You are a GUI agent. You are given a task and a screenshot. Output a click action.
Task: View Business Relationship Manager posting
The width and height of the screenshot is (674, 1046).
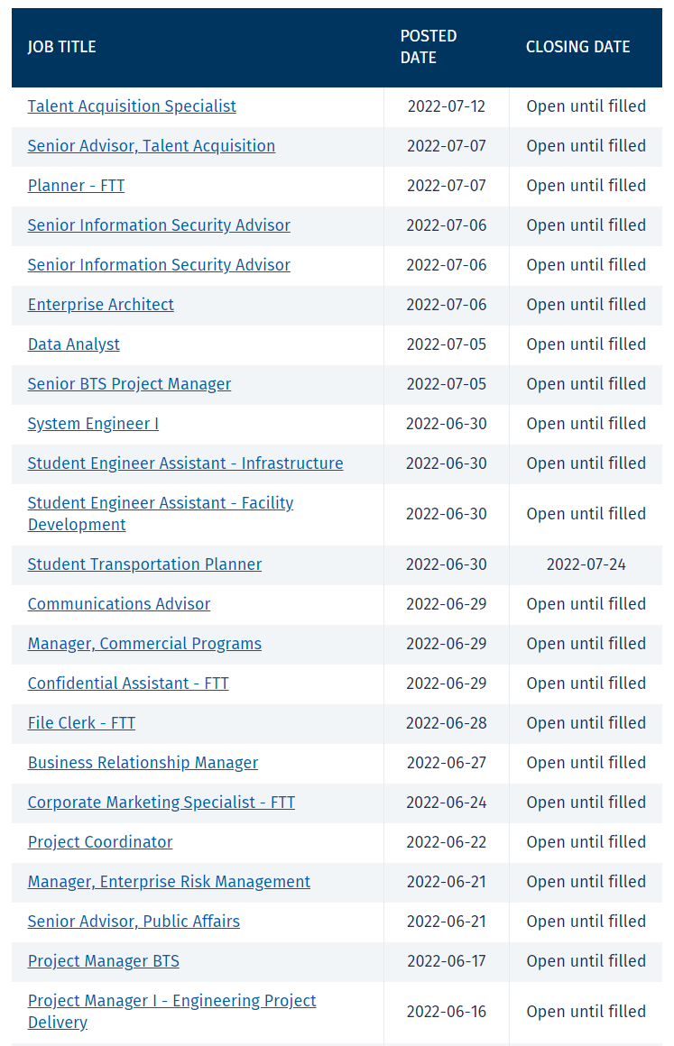click(143, 763)
